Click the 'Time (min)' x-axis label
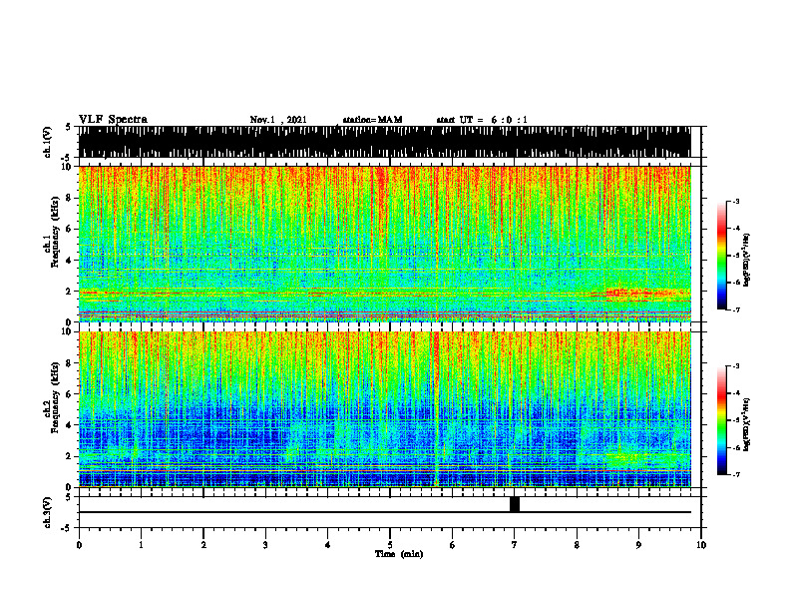This screenshot has height=611, width=790. pos(399,554)
